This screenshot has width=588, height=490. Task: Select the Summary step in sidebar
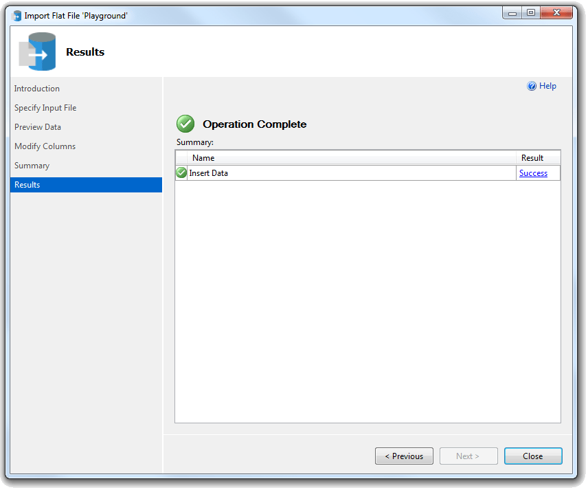click(x=32, y=166)
